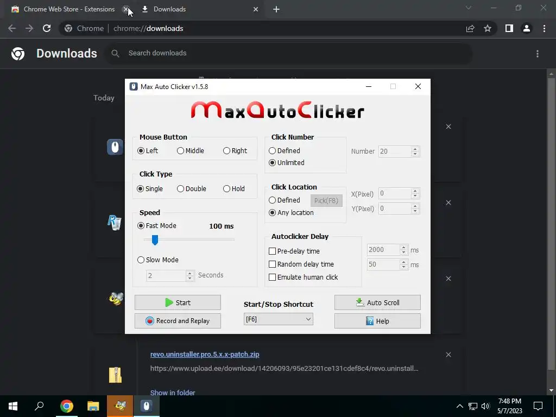Enable Emulate human click checkbox
556x417 pixels.
click(273, 277)
